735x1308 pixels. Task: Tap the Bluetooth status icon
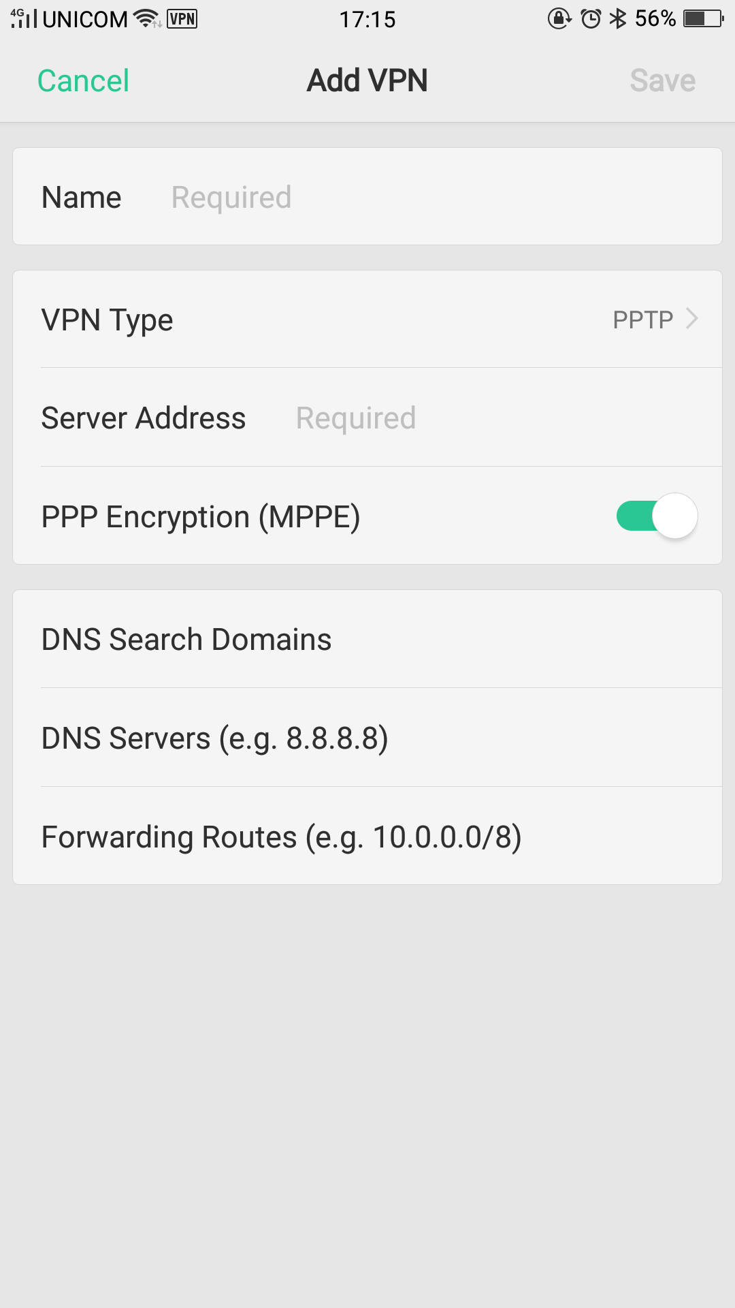pyautogui.click(x=618, y=18)
